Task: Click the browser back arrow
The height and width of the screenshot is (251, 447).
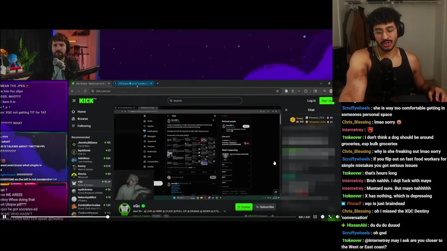Action: [72, 91]
